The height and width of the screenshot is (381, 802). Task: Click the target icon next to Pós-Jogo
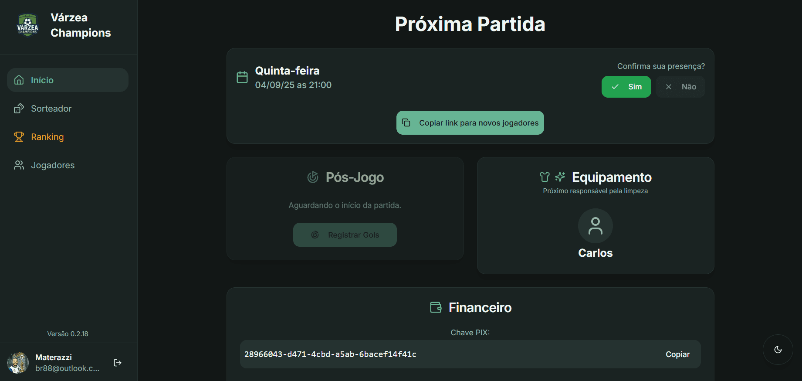coord(313,177)
